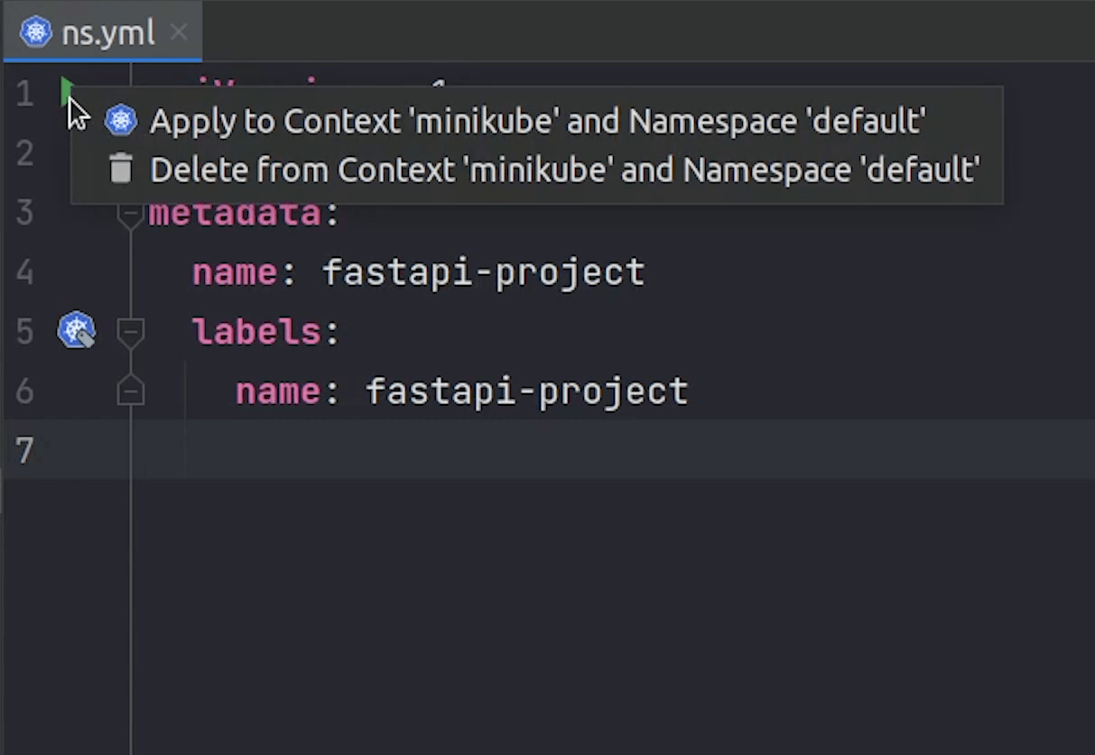1095x755 pixels.
Task: Click the Kubernetes file icon in the ns.yml tab
Action: point(36,33)
